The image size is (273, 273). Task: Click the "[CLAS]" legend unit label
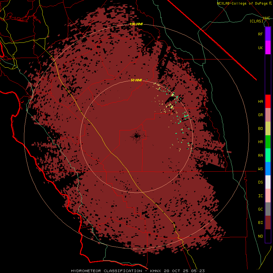(256, 21)
